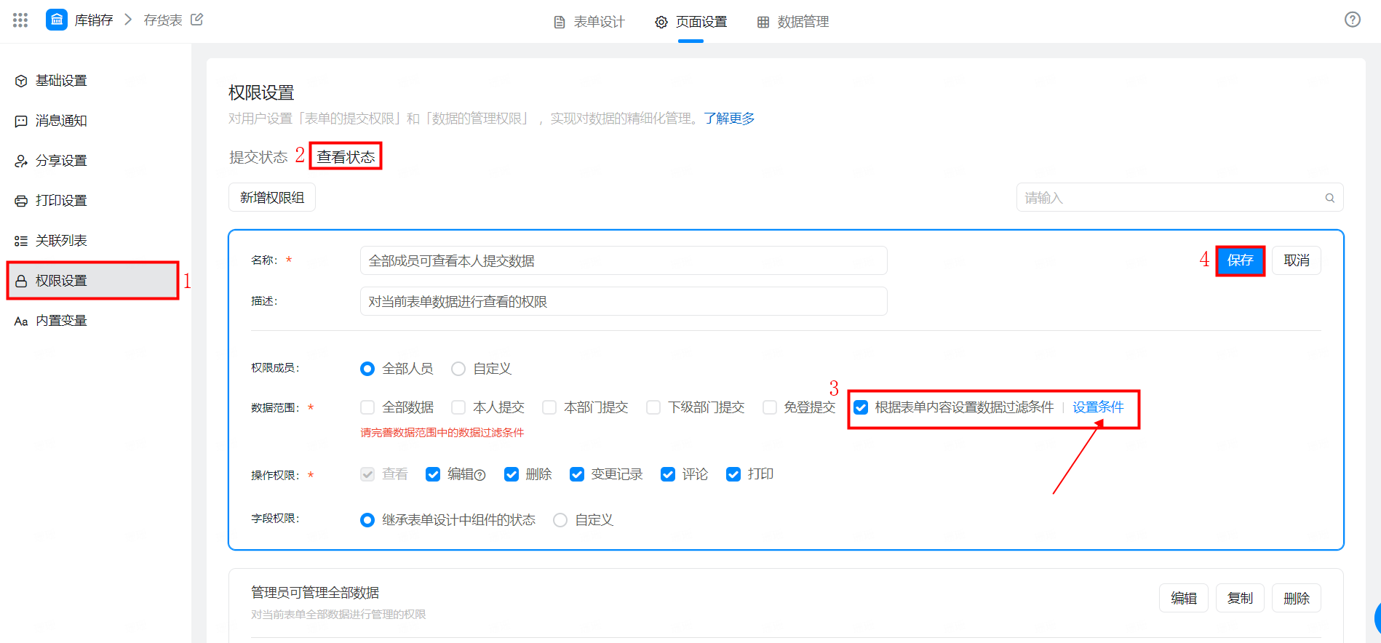Image resolution: width=1381 pixels, height=643 pixels.
Task: Check the 本部门提交 checkbox
Action: (549, 407)
